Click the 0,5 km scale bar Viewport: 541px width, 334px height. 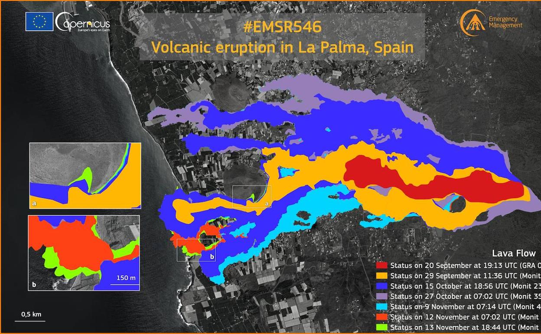click(x=30, y=318)
